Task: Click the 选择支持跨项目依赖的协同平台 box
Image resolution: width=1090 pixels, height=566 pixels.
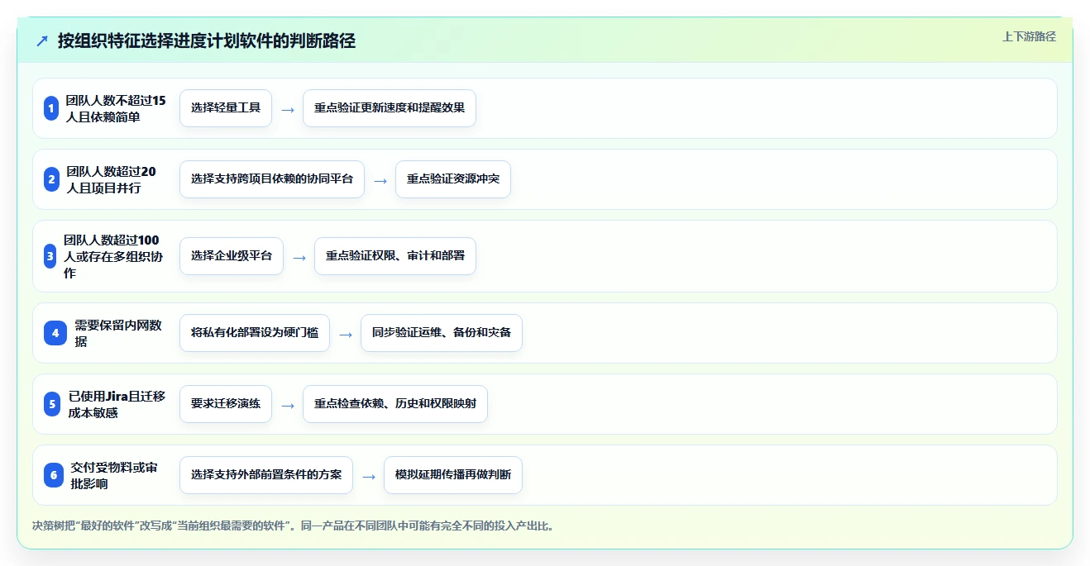Action: (x=272, y=179)
